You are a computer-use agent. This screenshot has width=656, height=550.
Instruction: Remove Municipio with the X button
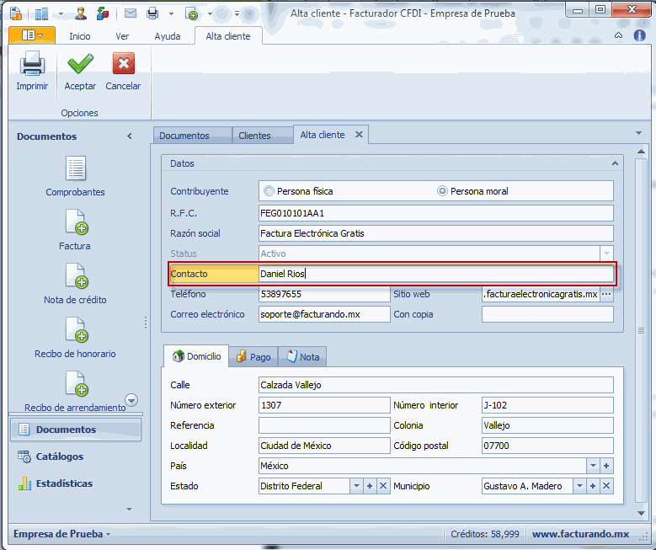tap(606, 486)
